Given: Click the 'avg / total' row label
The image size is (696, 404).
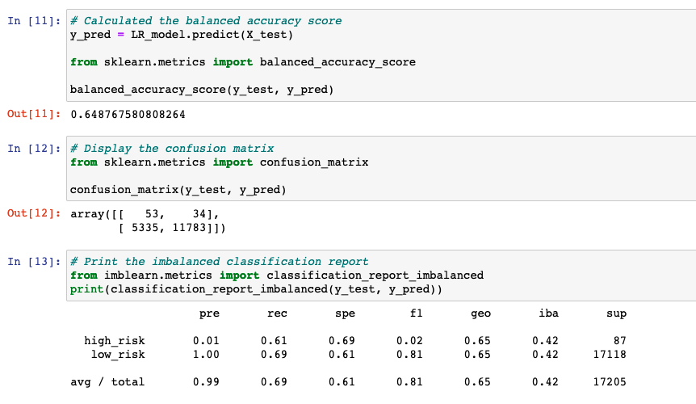Looking at the screenshot, I should [x=107, y=382].
